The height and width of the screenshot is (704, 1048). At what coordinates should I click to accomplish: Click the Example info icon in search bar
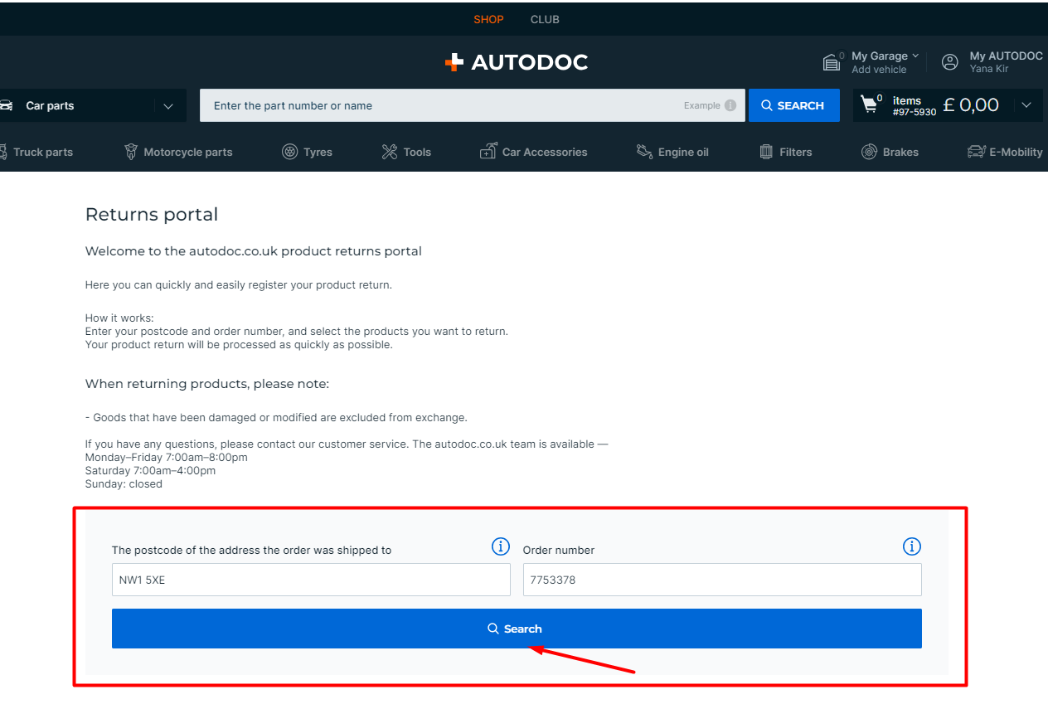pos(730,105)
